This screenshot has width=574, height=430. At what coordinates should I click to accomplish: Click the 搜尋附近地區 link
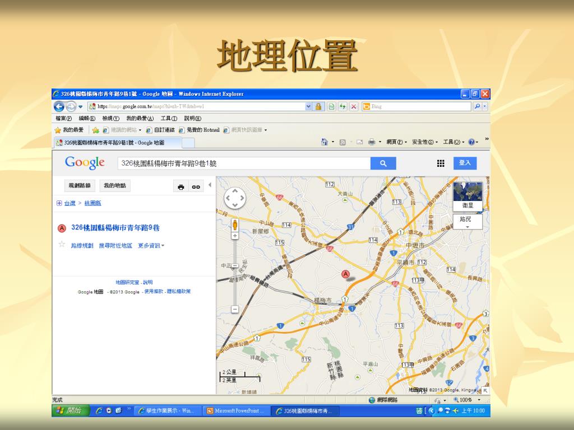115,246
